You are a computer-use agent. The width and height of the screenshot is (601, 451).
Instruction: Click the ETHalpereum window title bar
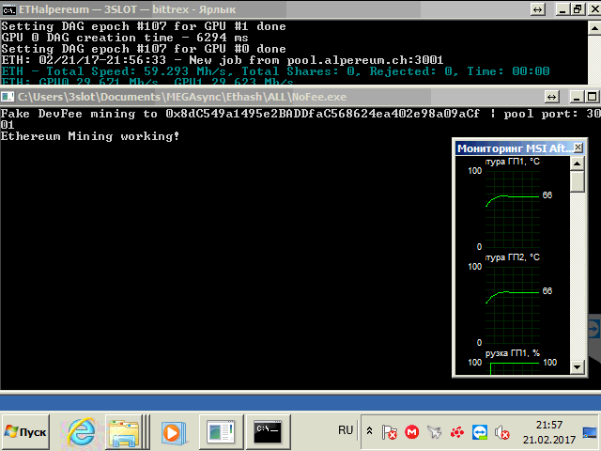coord(269,9)
